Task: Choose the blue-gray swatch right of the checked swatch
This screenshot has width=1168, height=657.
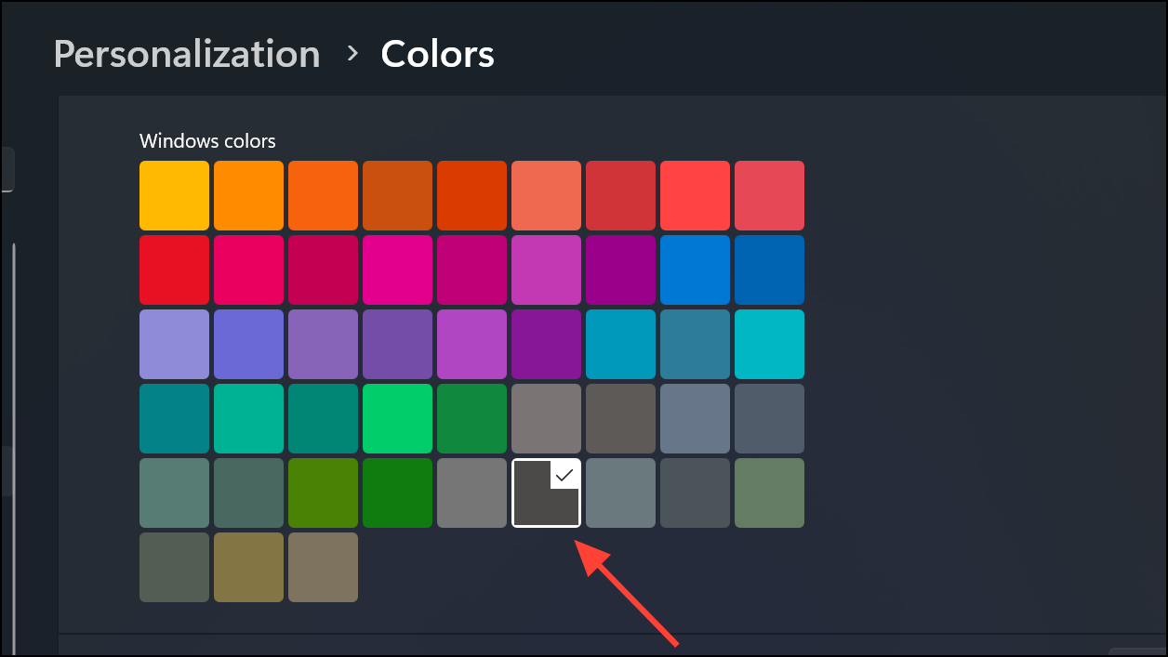Action: [x=620, y=493]
